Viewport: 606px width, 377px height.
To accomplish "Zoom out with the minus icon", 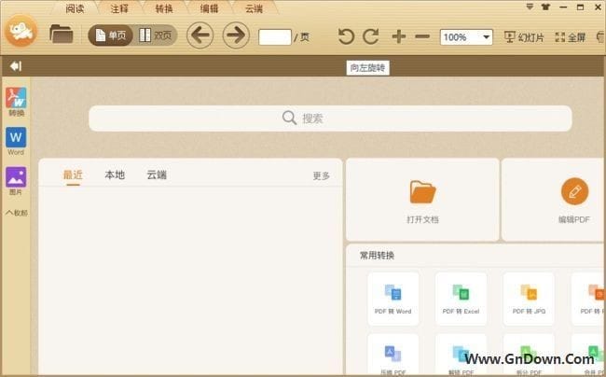I will coord(422,36).
